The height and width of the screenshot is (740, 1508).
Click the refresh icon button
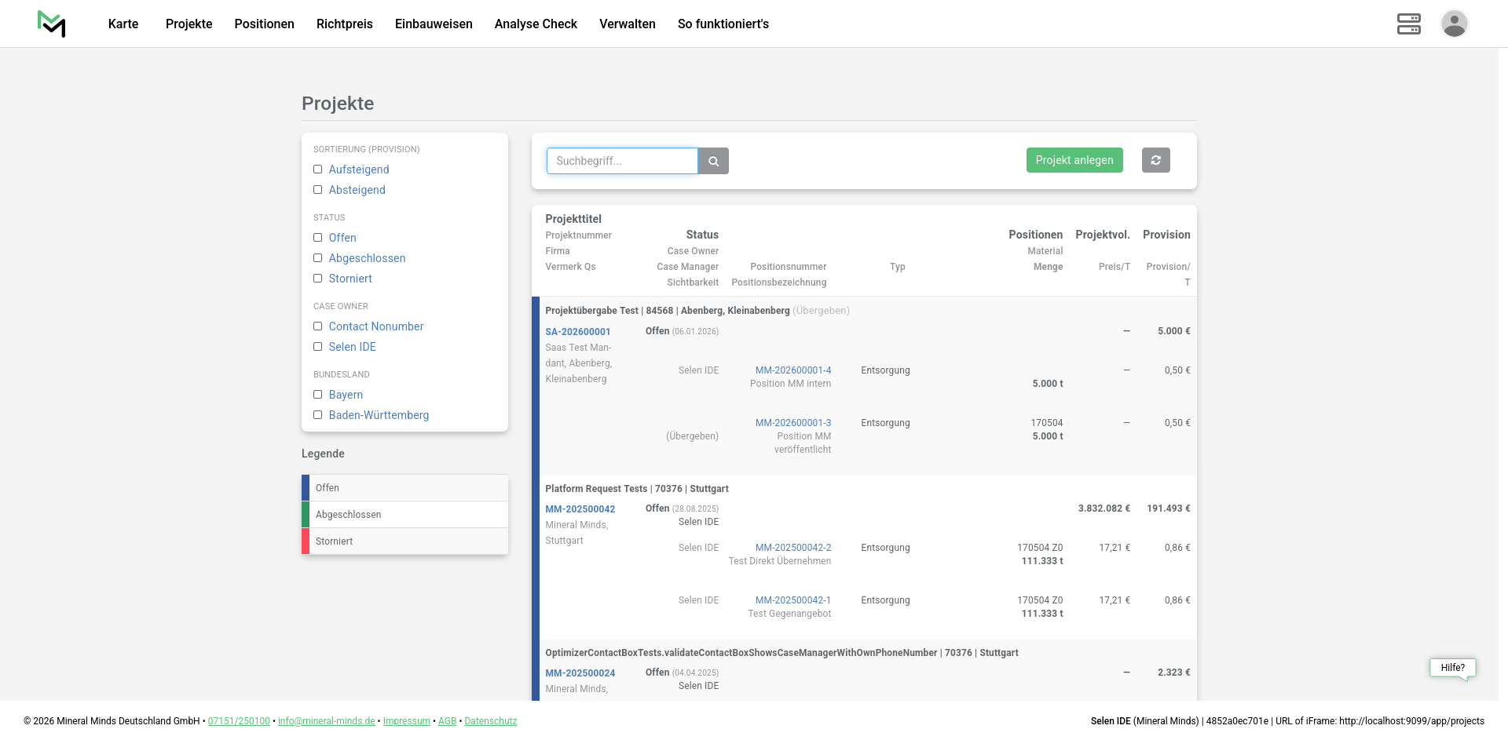coord(1155,160)
